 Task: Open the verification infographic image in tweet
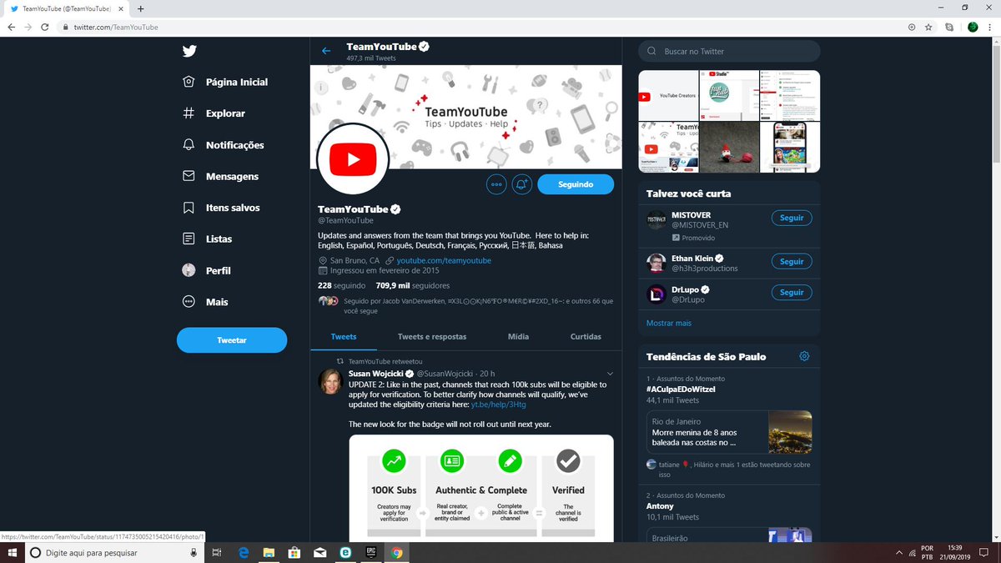point(480,488)
